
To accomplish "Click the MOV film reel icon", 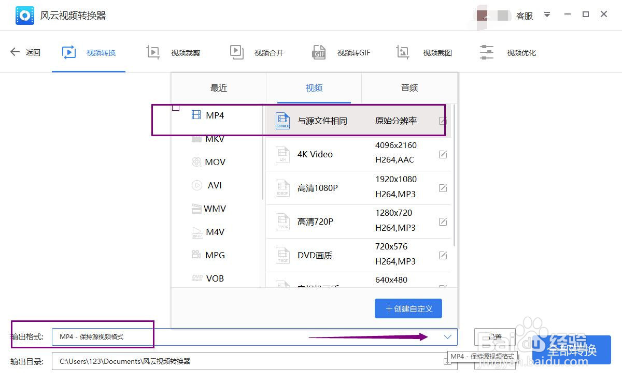I will point(196,162).
